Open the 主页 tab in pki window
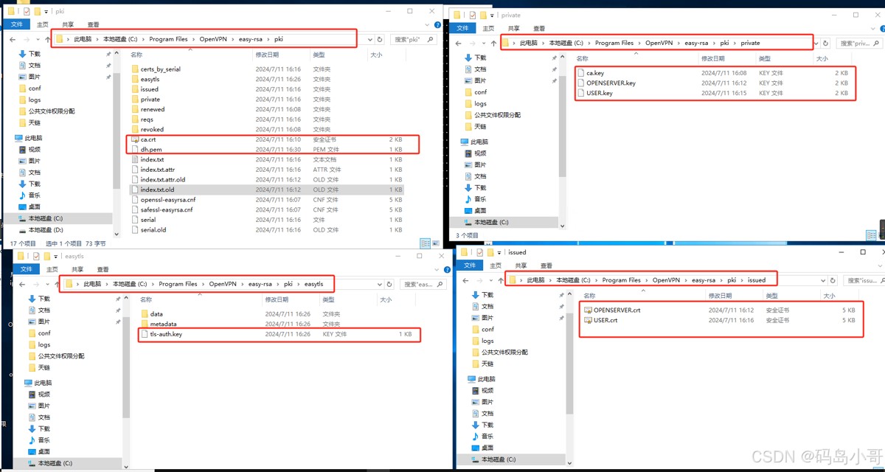 [x=42, y=24]
